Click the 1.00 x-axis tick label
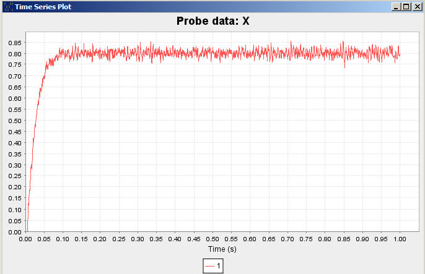 click(x=400, y=239)
